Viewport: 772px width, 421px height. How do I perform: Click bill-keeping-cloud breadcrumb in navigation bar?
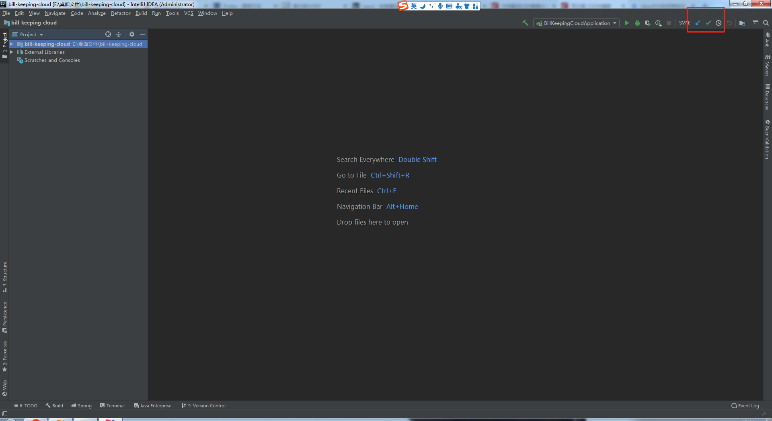[x=30, y=23]
